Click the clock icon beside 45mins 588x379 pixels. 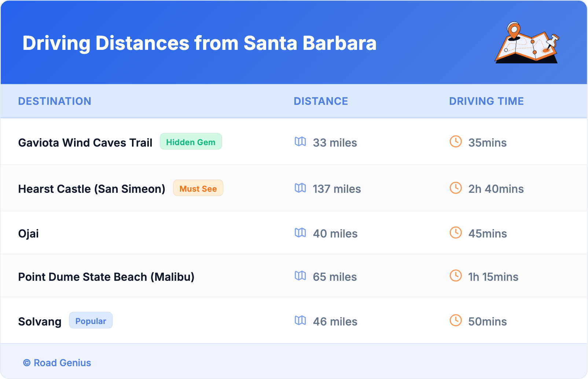point(456,233)
